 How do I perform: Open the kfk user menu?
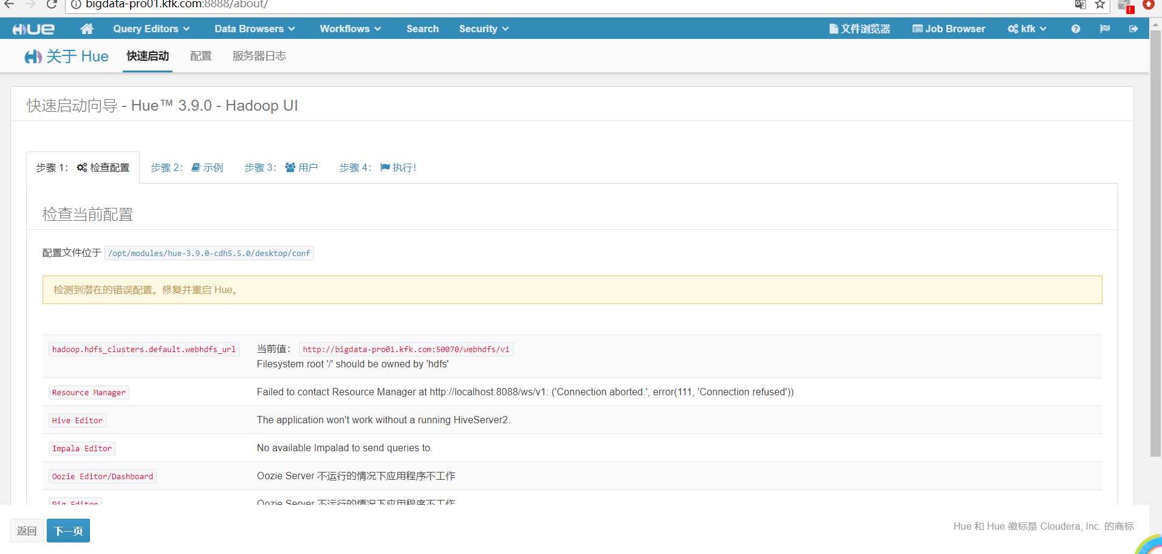(x=1027, y=29)
